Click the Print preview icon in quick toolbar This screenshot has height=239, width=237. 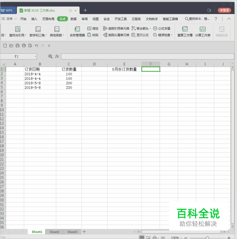30,46
